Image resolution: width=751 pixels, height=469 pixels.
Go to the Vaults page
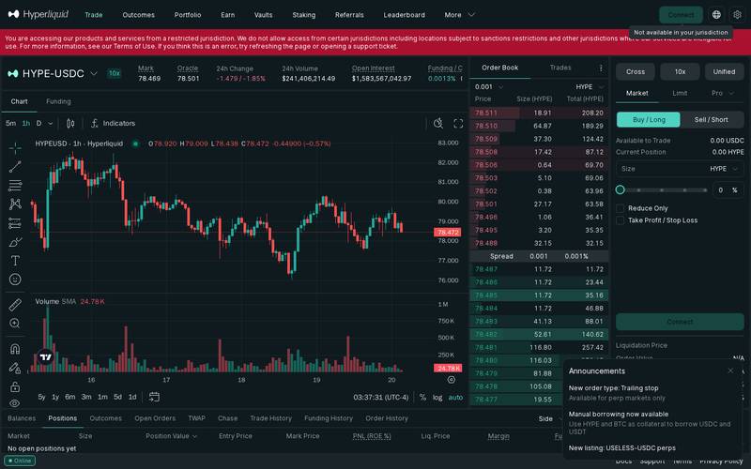coord(263,15)
